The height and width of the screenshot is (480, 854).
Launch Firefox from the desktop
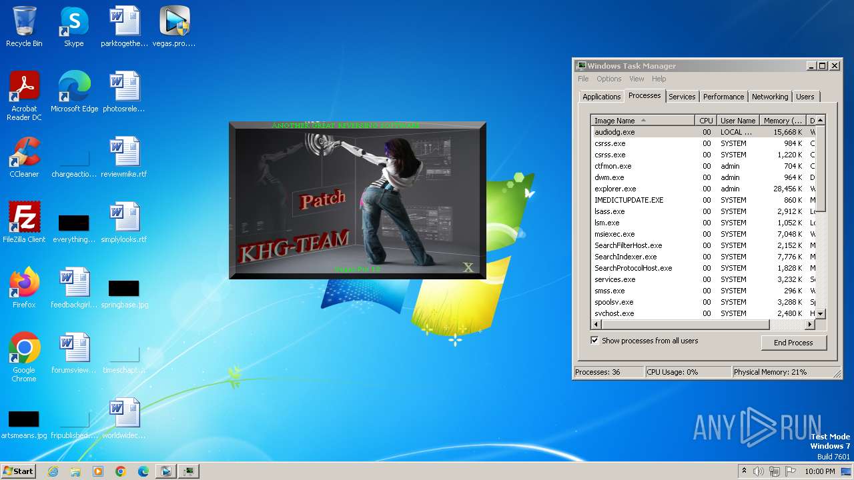click(x=24, y=288)
